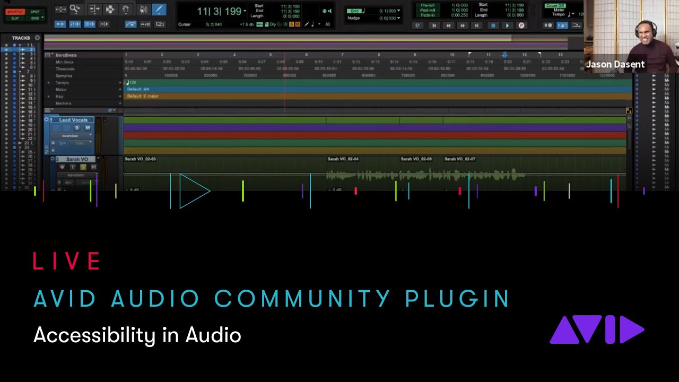The width and height of the screenshot is (679, 382).
Task: Click the pink Record transport button
Action: (521, 25)
